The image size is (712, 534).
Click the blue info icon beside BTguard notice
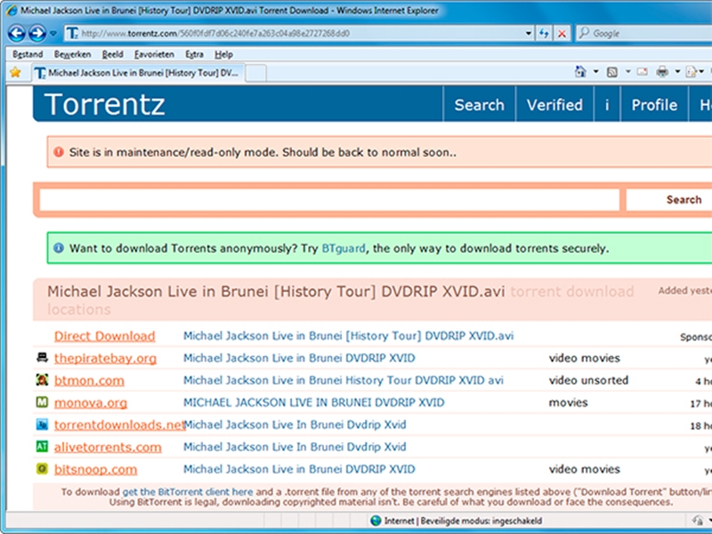pyautogui.click(x=59, y=248)
